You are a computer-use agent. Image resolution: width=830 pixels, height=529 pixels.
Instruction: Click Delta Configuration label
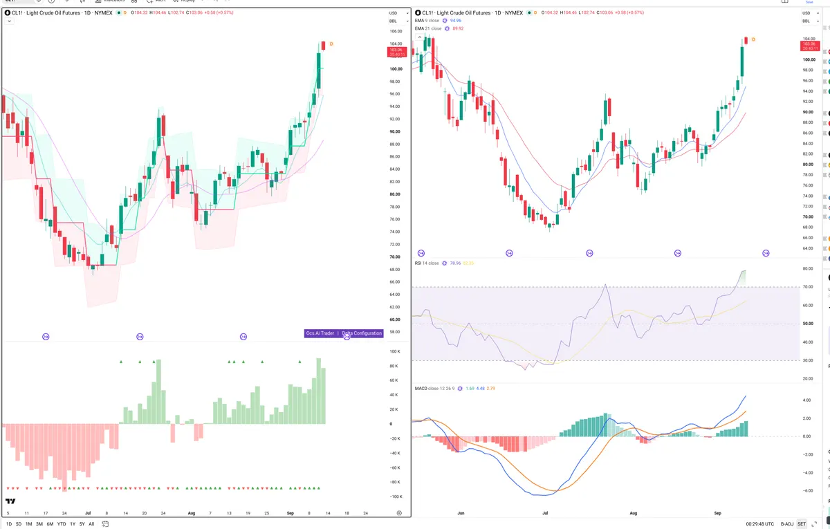coord(362,333)
